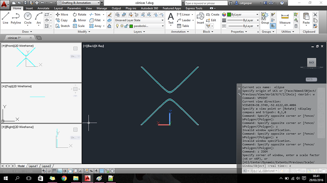The image size is (327, 183).
Task: Click the BACK face of ViewCube
Action: [x=312, y=62]
